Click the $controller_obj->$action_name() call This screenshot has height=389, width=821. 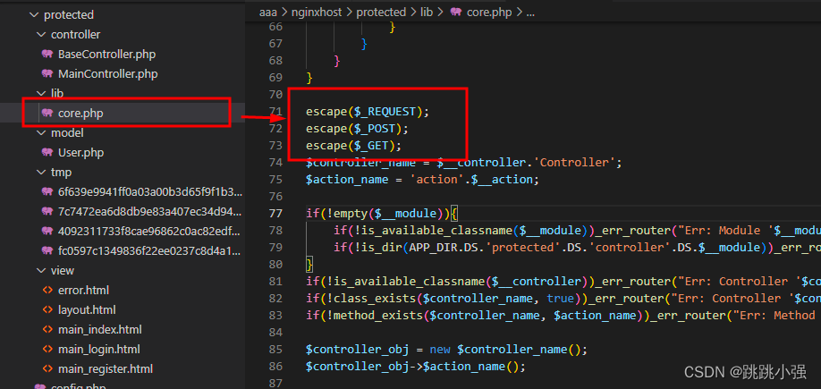416,366
